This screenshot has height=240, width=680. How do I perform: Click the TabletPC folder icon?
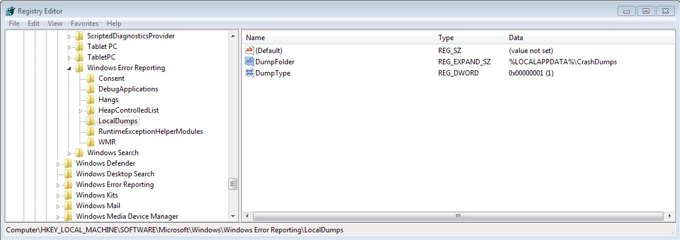click(x=79, y=57)
